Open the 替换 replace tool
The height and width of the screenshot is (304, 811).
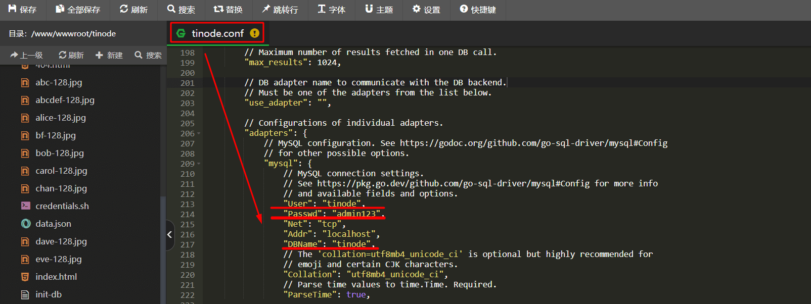tap(228, 10)
